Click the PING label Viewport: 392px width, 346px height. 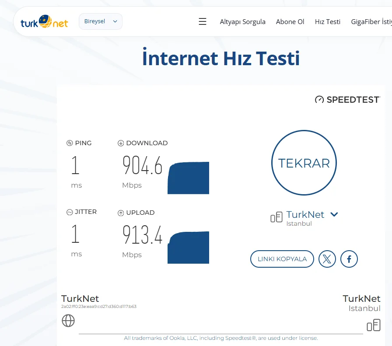83,143
